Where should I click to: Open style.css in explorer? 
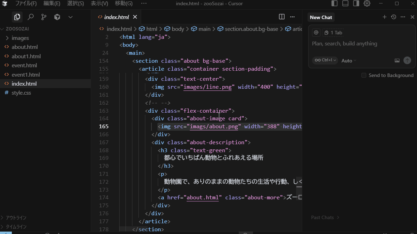(x=46, y=93)
